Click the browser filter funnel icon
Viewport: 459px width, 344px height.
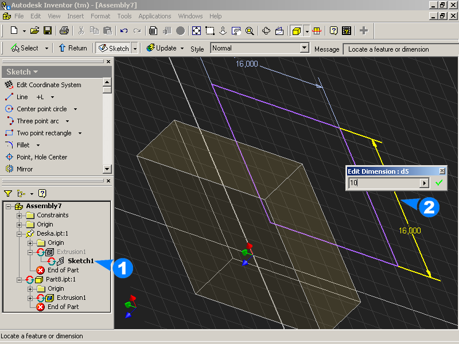pos(8,193)
